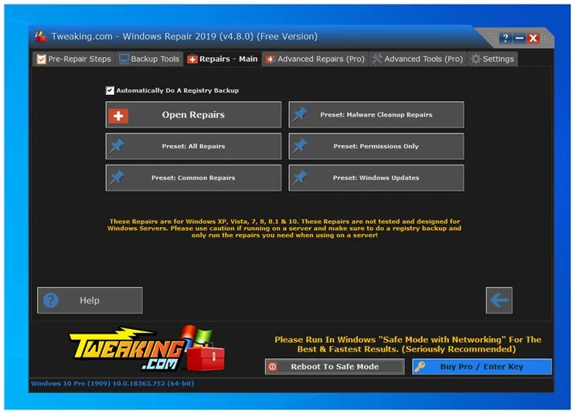Minimize the Windows Repair window
Screen dimensions: 575x414
click(x=519, y=38)
